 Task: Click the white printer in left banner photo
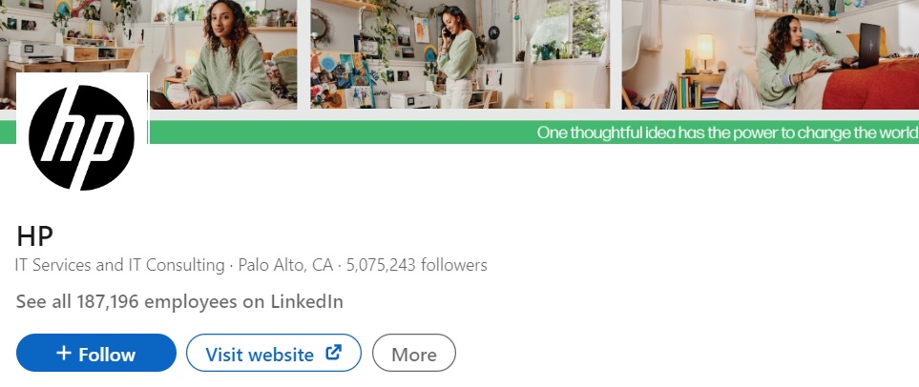coord(35,52)
